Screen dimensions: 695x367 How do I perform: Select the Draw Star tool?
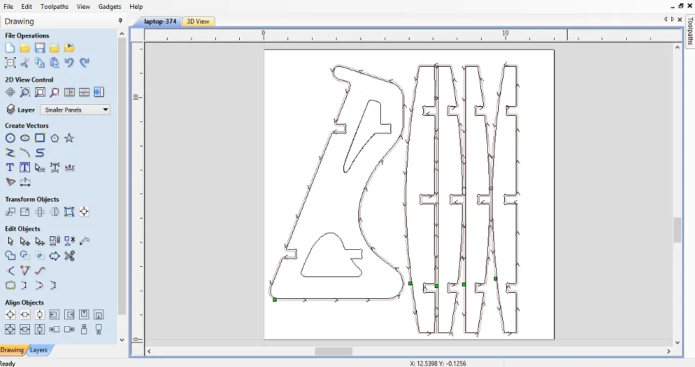coord(69,138)
